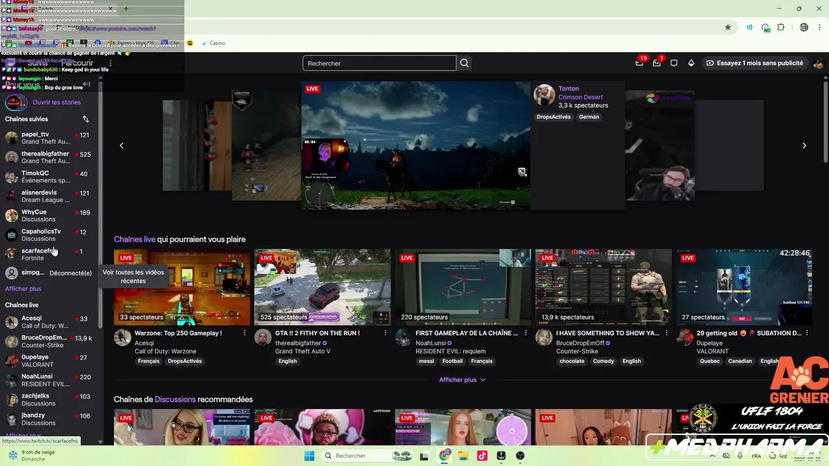Show next stream in the featured carousel
Viewport: 829px width, 466px height.
click(x=804, y=146)
